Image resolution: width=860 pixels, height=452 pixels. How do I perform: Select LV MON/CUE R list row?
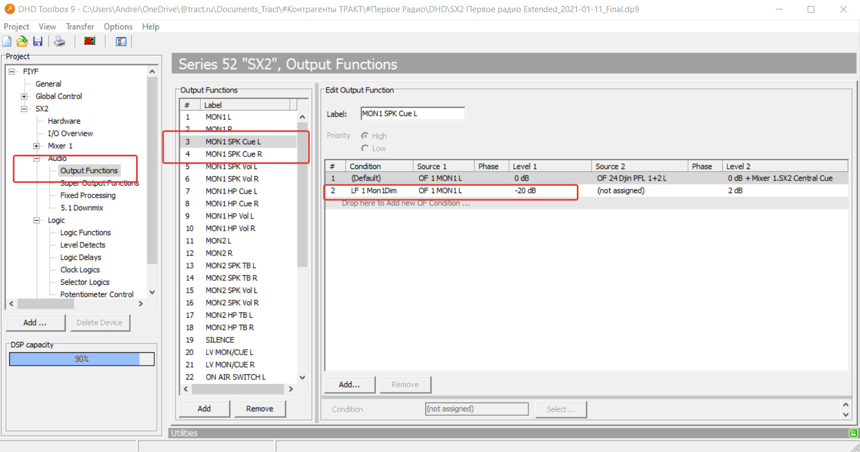pyautogui.click(x=239, y=364)
